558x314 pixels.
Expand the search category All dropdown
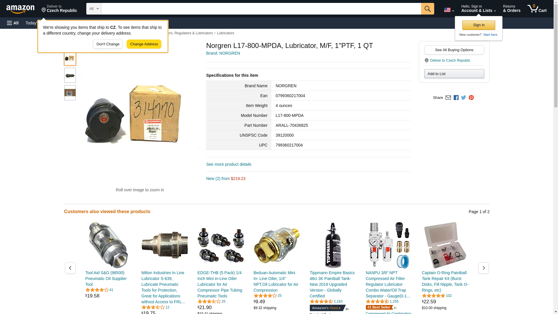94,9
